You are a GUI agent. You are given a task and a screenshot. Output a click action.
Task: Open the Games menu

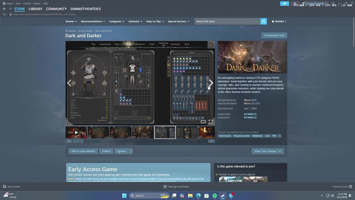(37, 3)
